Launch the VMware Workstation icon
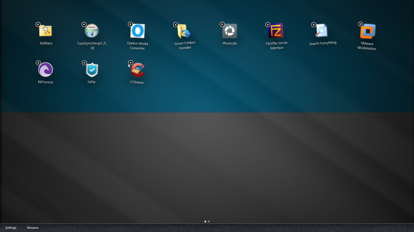Screen dimensions: 414x232 (x=368, y=31)
